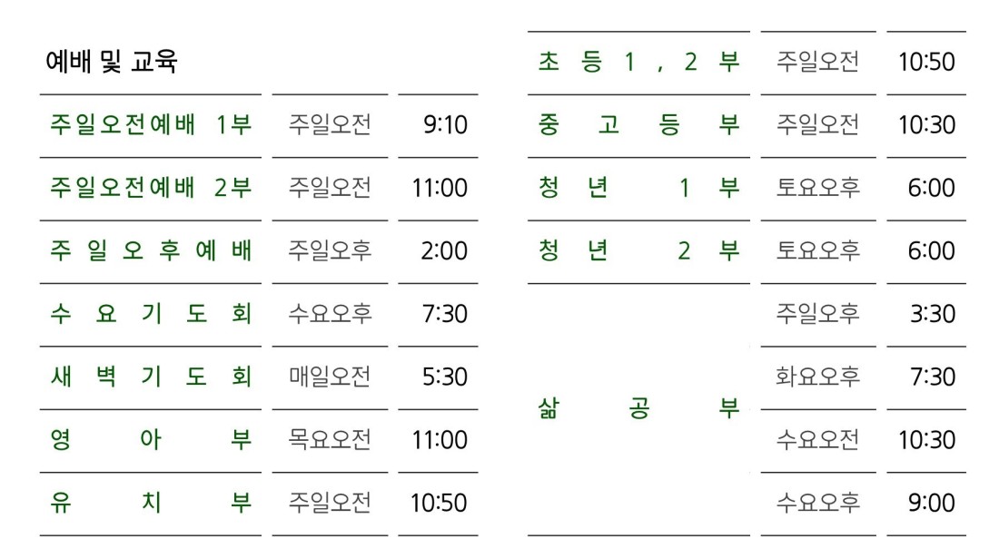Click the 화요오후 day cell
The width and height of the screenshot is (999, 558).
pos(818,376)
